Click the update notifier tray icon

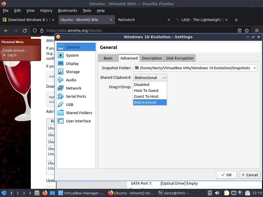[x=240, y=193]
